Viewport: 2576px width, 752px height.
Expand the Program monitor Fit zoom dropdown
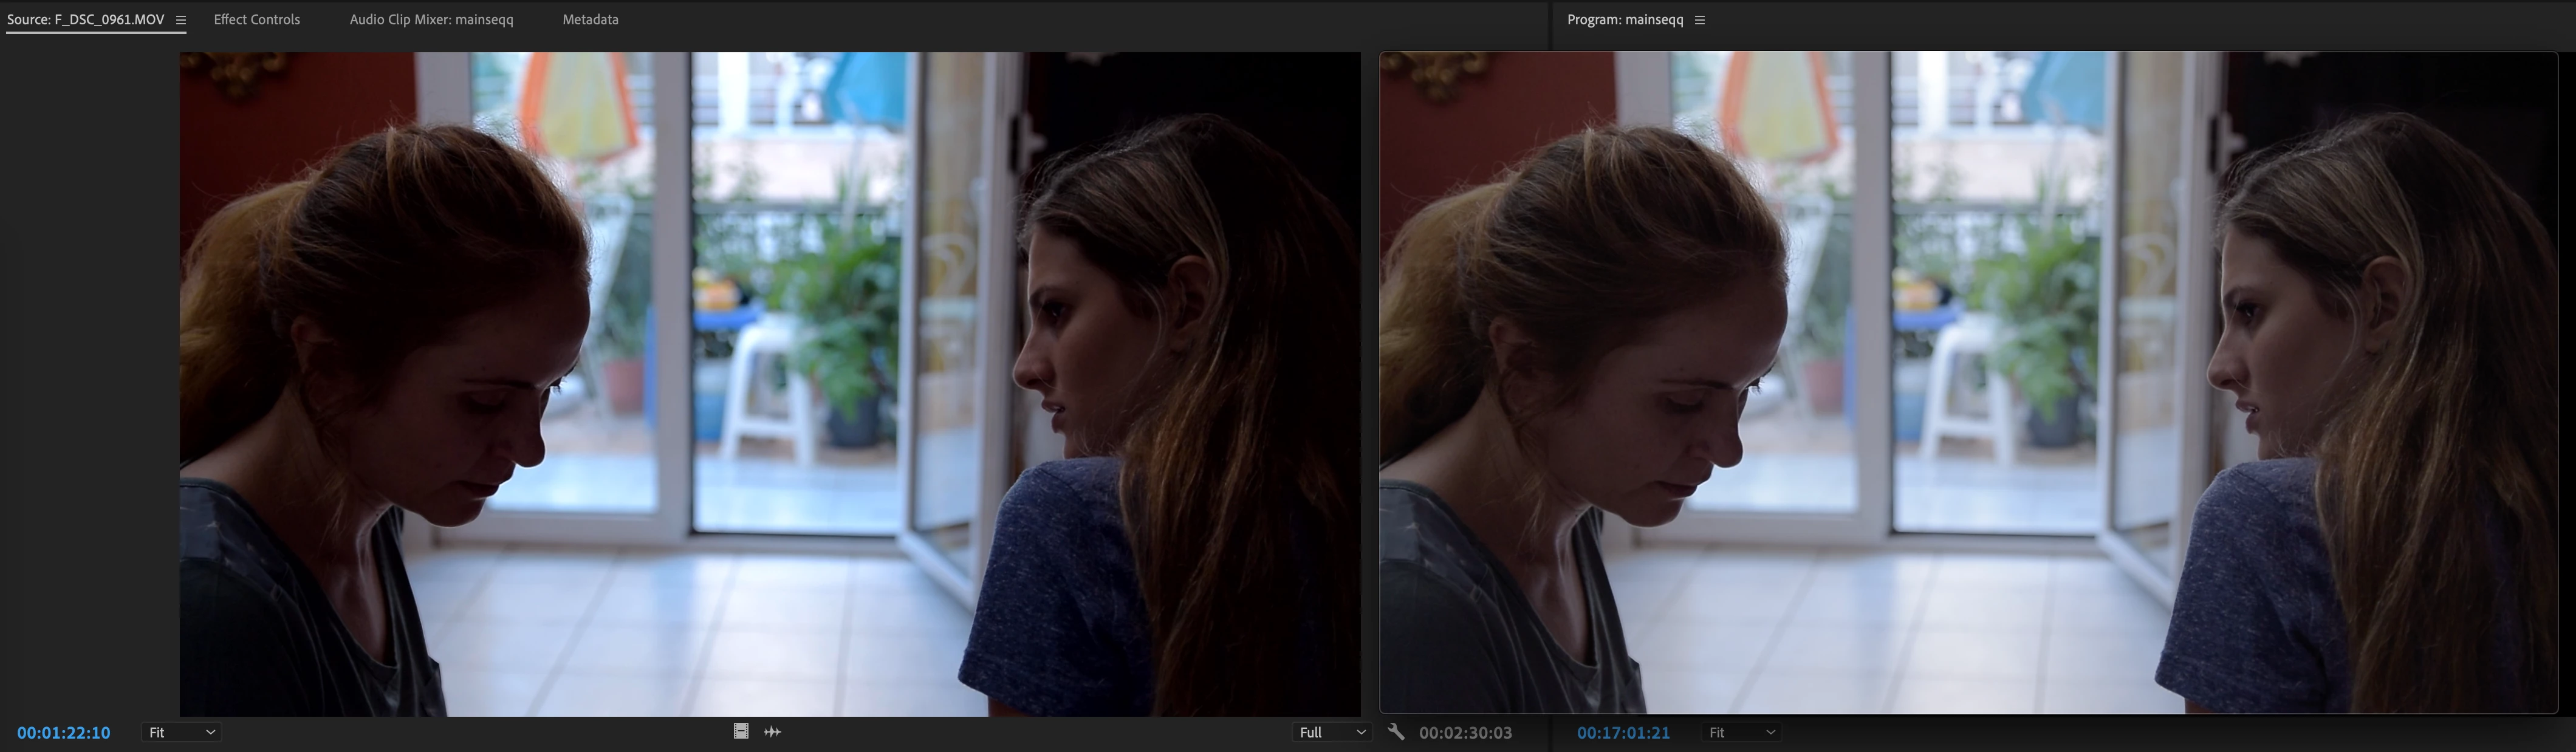[1741, 733]
